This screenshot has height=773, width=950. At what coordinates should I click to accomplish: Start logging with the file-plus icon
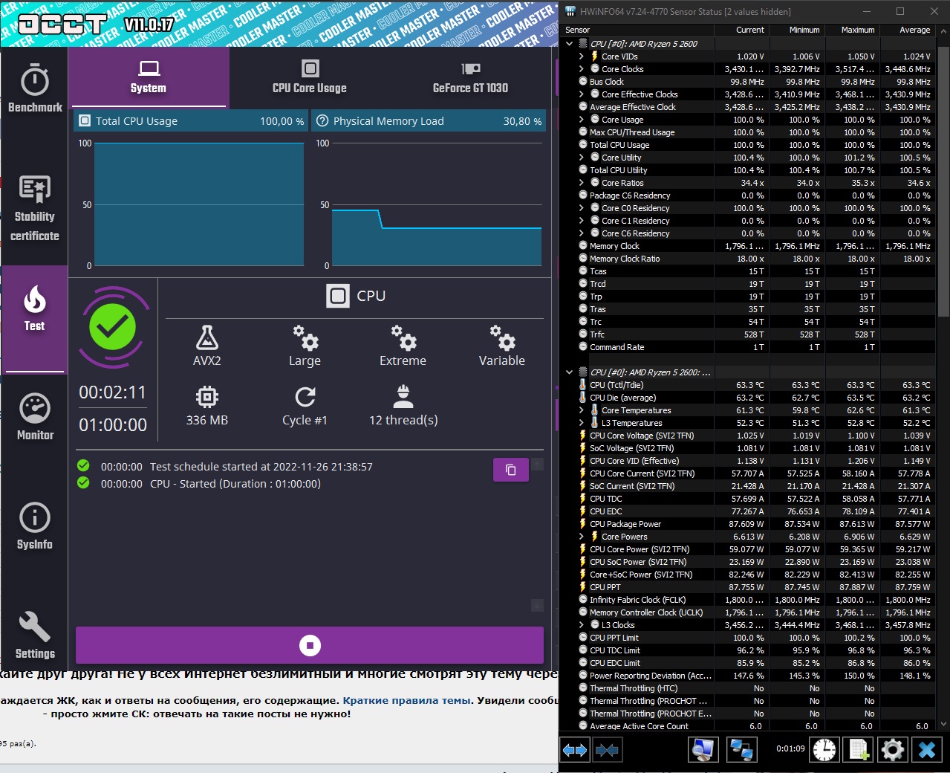pyautogui.click(x=859, y=750)
